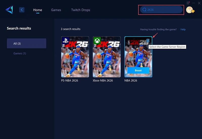This screenshot has width=202, height=139.
Task: Select the Games (1) filter
Action: click(x=20, y=53)
